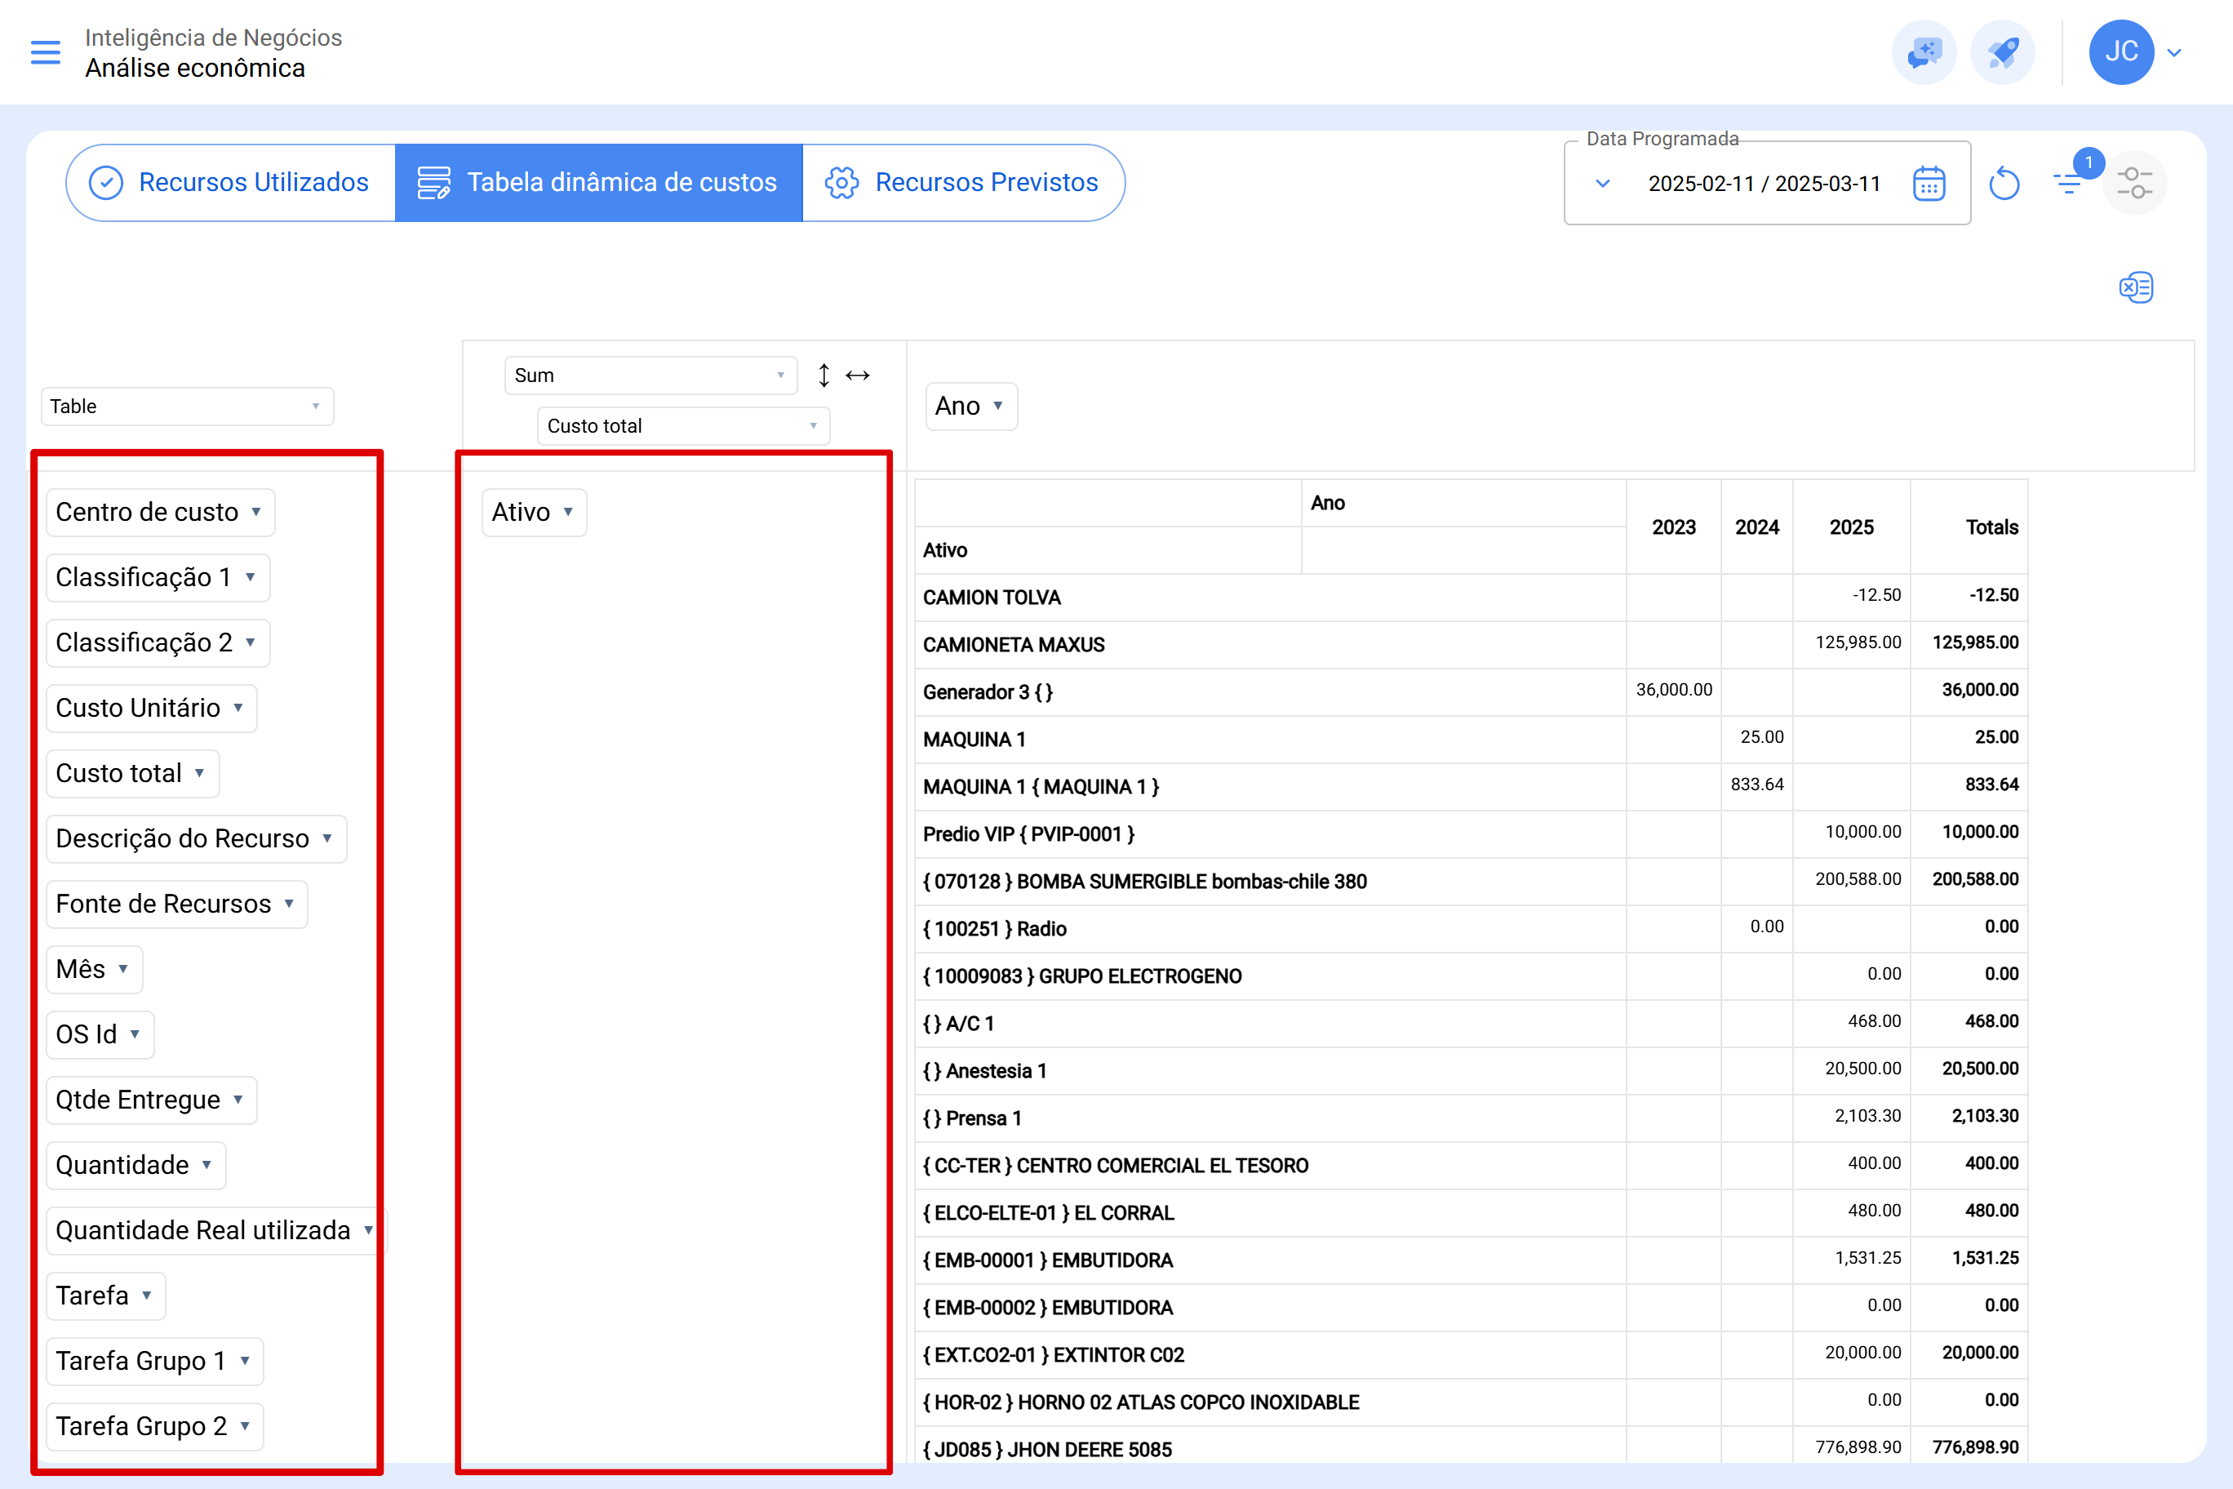Click the Inteligência de Negócios breadcrumb text
The image size is (2233, 1489).
(213, 37)
